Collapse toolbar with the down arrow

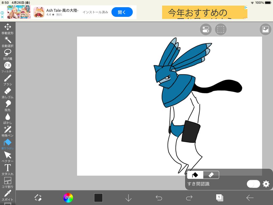pos(129,198)
